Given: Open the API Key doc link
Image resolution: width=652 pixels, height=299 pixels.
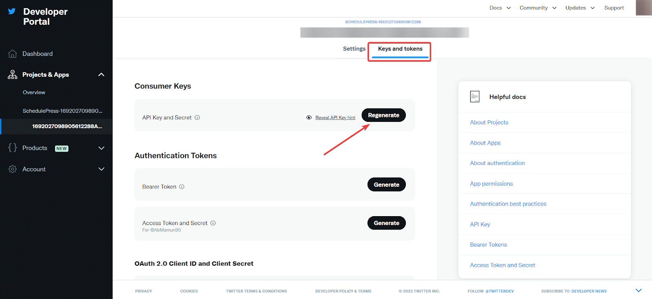Looking at the screenshot, I should pyautogui.click(x=480, y=224).
